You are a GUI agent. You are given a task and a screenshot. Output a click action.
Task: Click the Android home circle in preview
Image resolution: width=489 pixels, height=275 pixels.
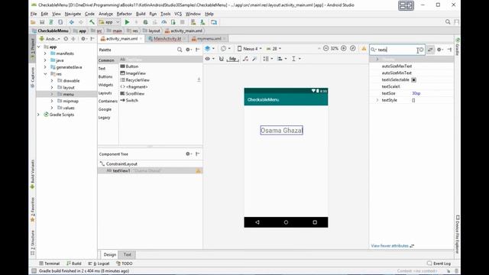(x=286, y=222)
